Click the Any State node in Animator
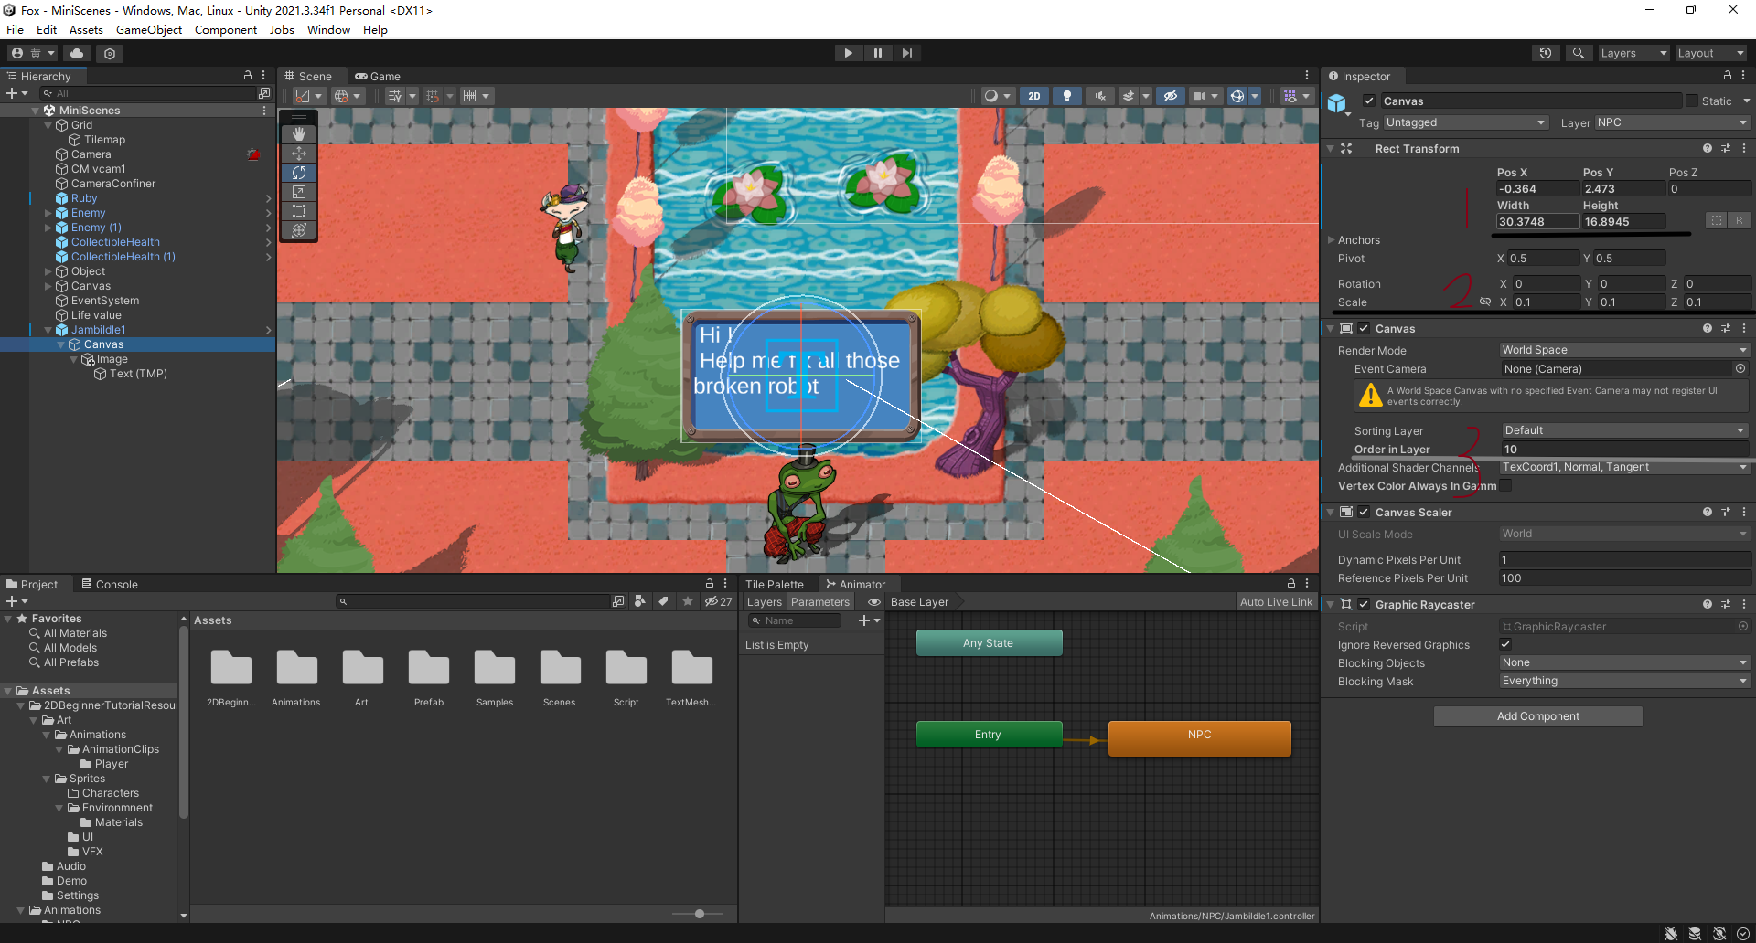This screenshot has width=1756, height=943. point(989,643)
